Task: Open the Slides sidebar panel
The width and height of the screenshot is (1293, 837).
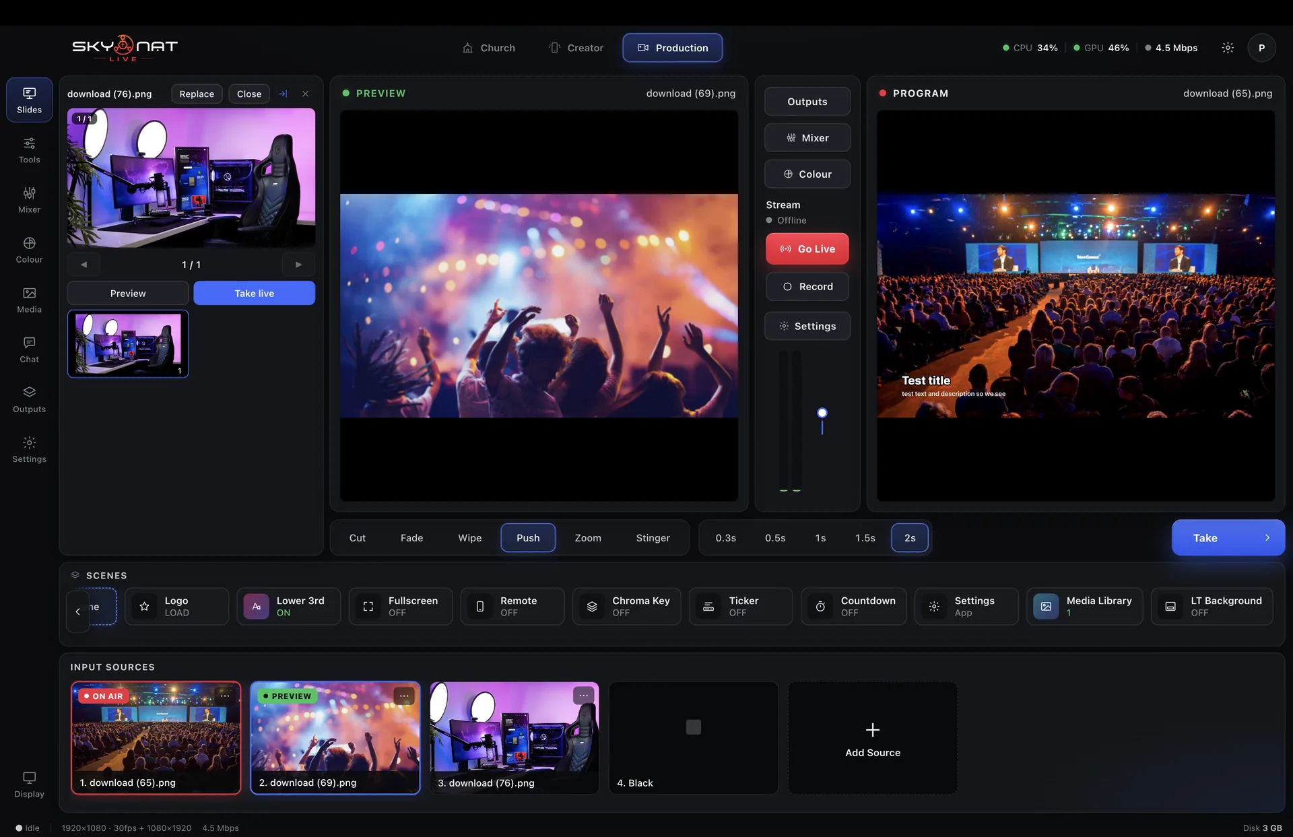Action: [x=29, y=100]
